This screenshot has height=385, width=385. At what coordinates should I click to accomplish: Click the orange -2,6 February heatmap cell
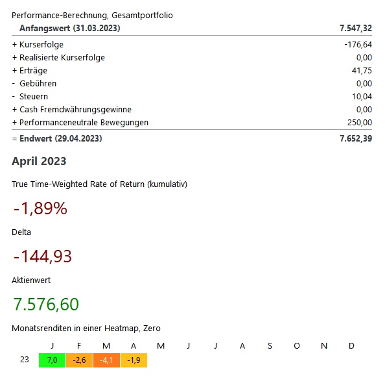pos(79,360)
